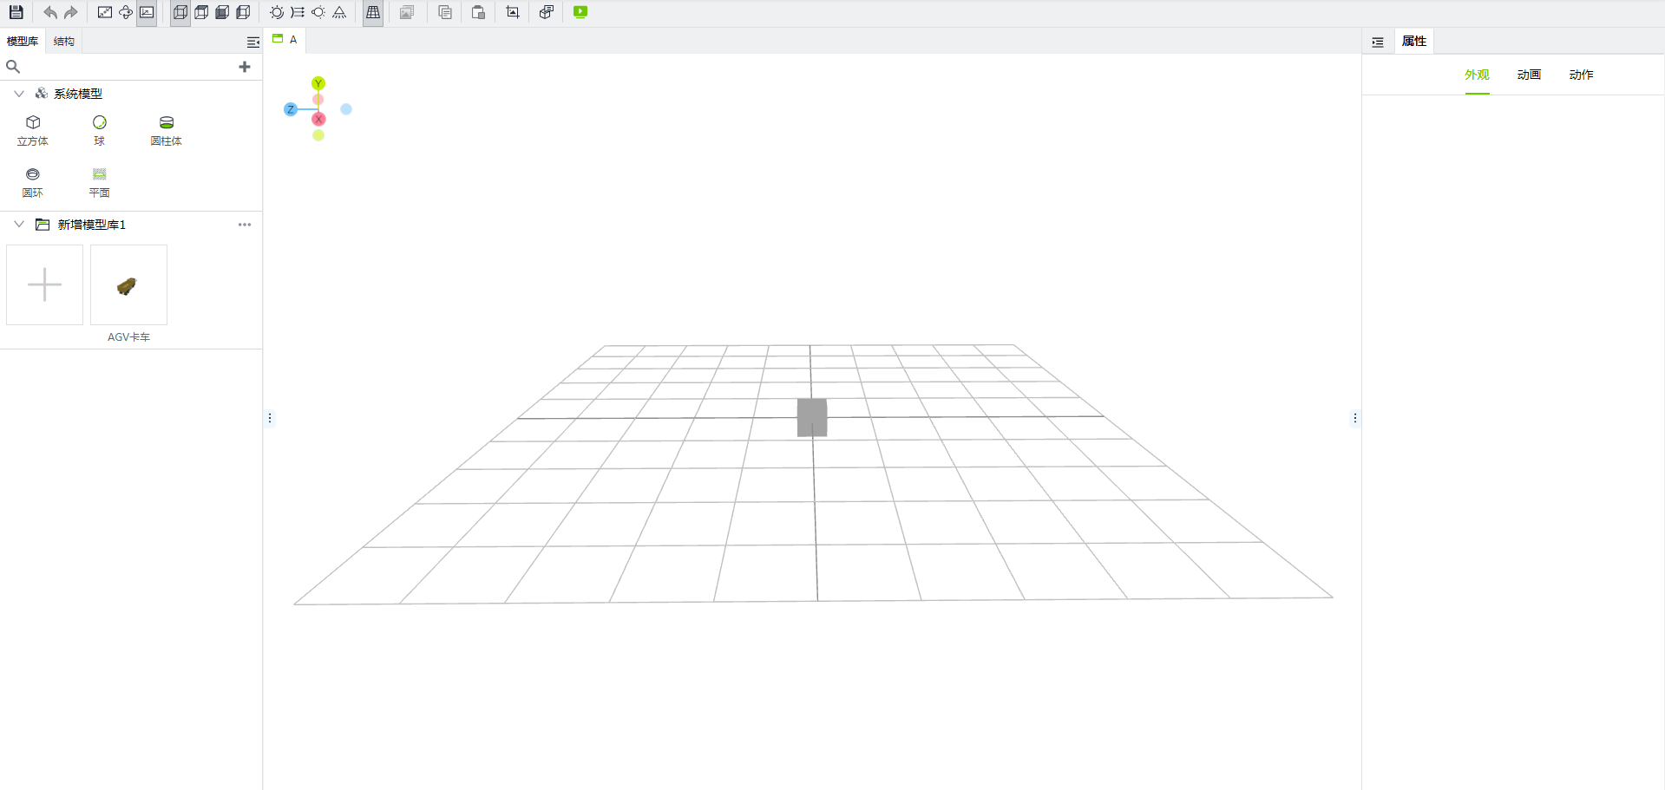Click the green play preview button
Screen dimensions: 1665x790
(580, 12)
